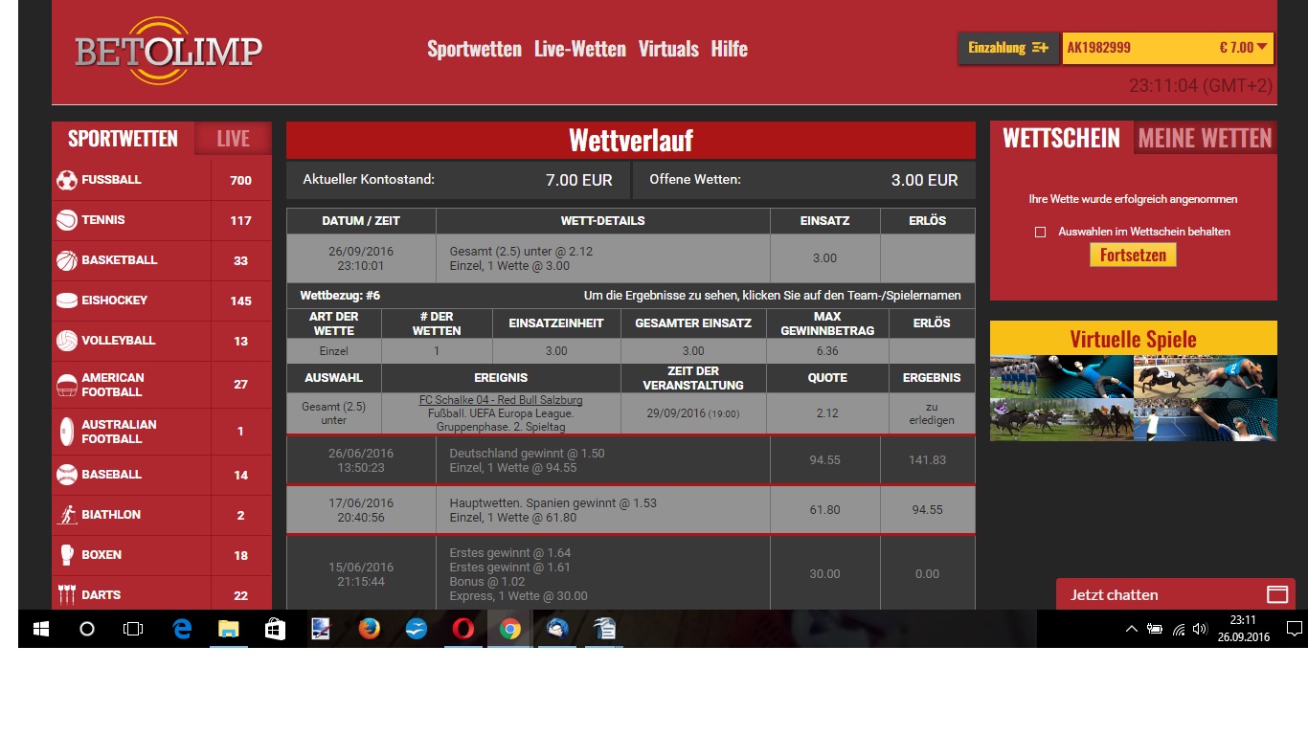
Task: Expand the 17/06/2016 Spanien bet row
Action: 630,510
